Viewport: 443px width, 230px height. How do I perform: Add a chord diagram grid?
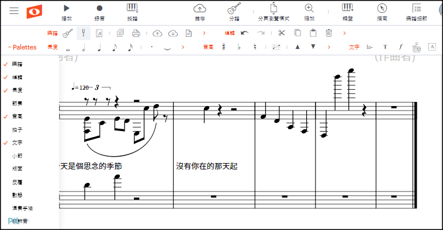417,47
